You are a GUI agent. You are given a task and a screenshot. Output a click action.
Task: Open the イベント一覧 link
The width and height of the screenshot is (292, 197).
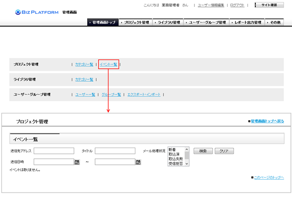pos(109,64)
